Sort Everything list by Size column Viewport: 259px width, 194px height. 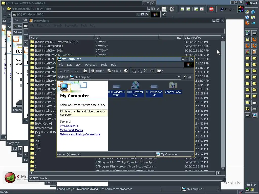171,38
